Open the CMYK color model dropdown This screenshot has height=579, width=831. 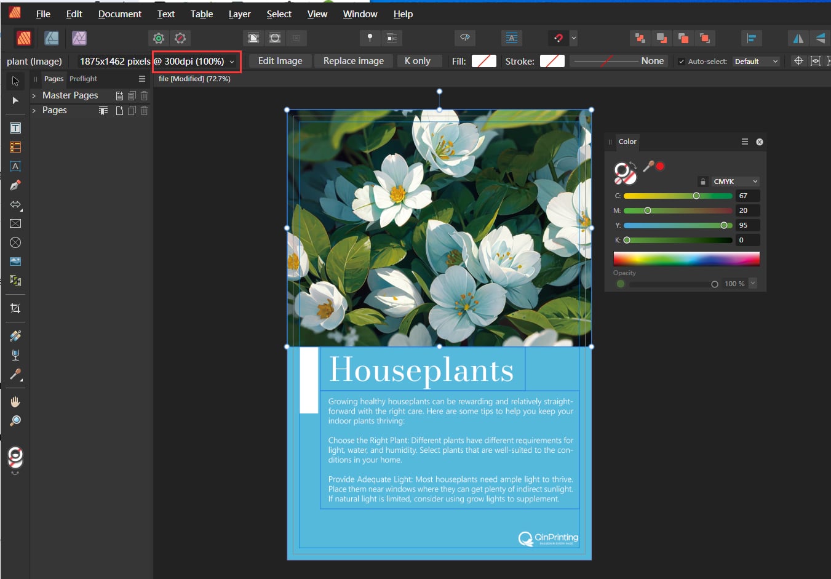point(736,182)
